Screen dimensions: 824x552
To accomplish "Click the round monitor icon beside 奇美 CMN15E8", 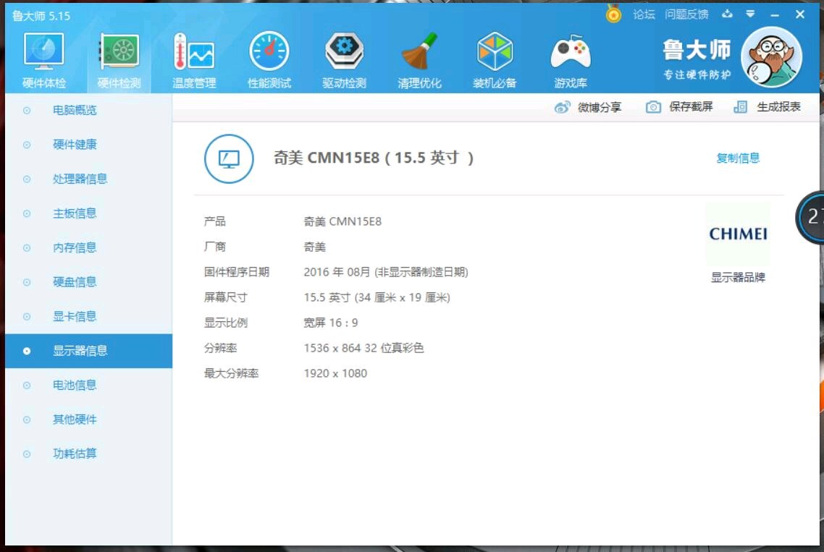I will 229,158.
